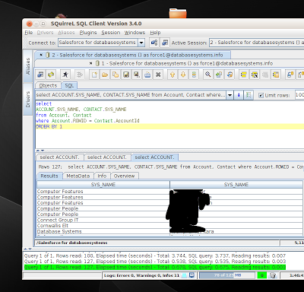The height and width of the screenshot is (292, 304).
Task: Click the session properties icon in SQL toolbar
Action: click(40, 75)
